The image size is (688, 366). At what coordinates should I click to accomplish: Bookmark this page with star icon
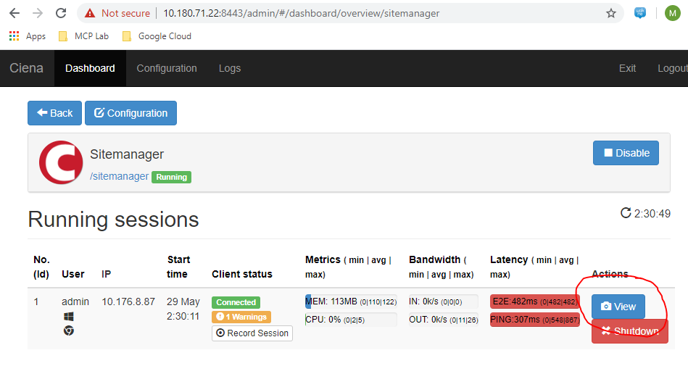610,13
